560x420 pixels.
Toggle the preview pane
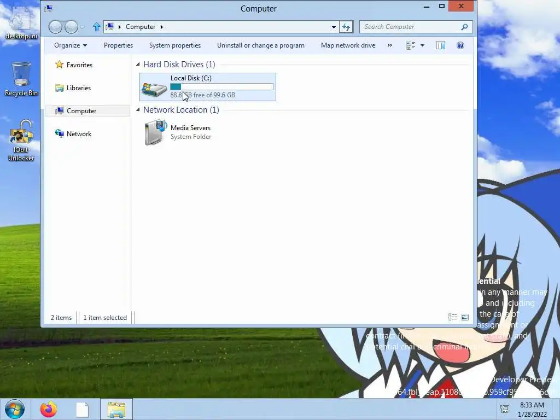tap(441, 45)
